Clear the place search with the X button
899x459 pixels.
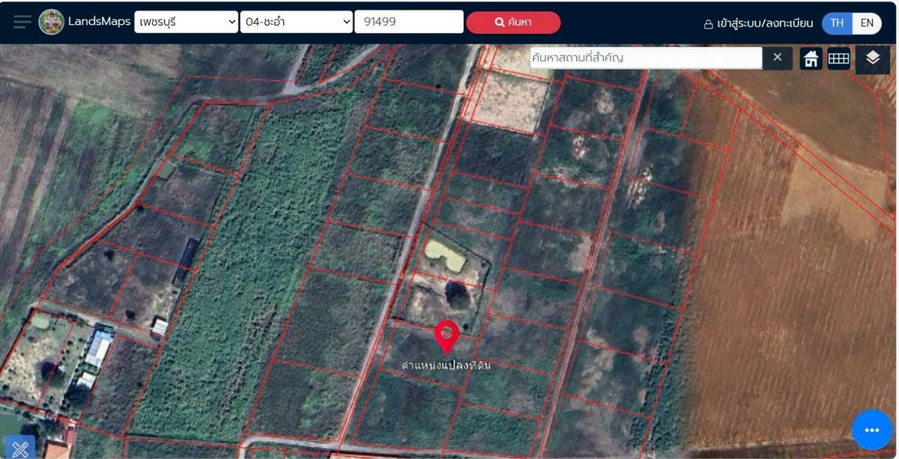click(778, 58)
